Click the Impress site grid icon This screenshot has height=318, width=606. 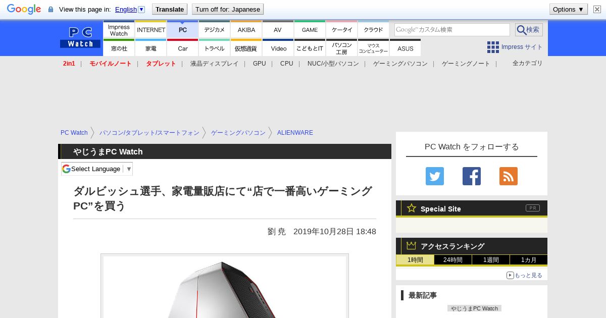(x=493, y=47)
